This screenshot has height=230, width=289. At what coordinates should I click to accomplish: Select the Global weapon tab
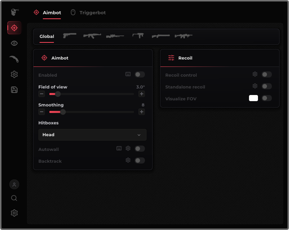pos(47,36)
